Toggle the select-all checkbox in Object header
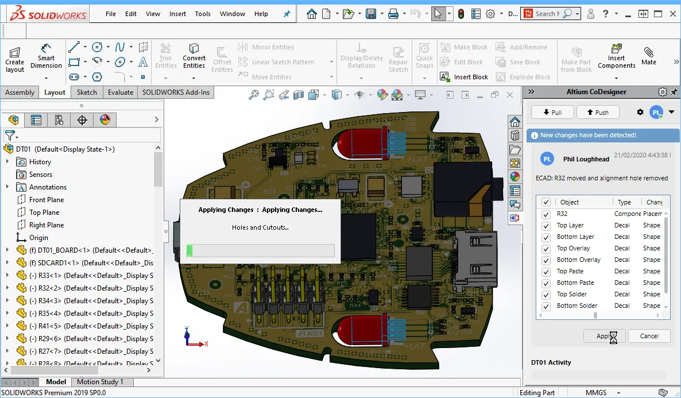681x398 pixels. click(546, 202)
